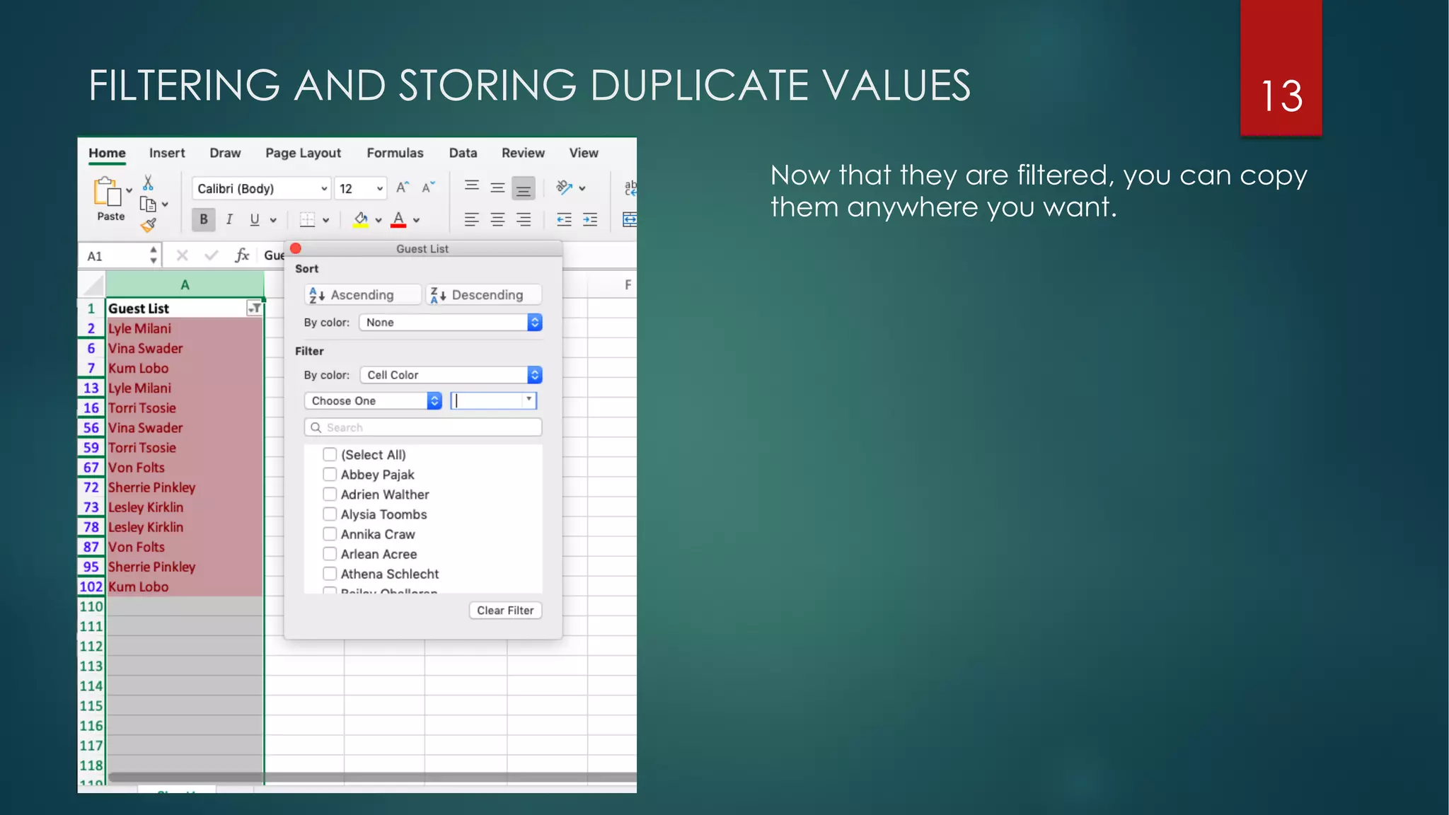Open the Home ribbon tab

click(x=107, y=153)
